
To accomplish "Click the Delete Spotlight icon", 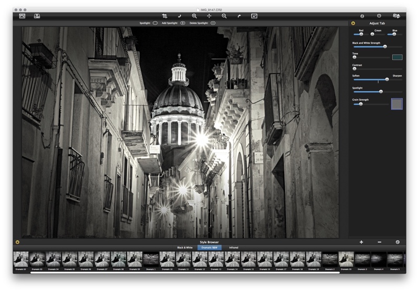I will tap(213, 23).
